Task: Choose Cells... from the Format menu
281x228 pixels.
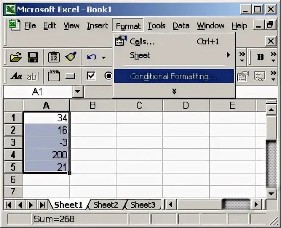Action: [x=174, y=41]
